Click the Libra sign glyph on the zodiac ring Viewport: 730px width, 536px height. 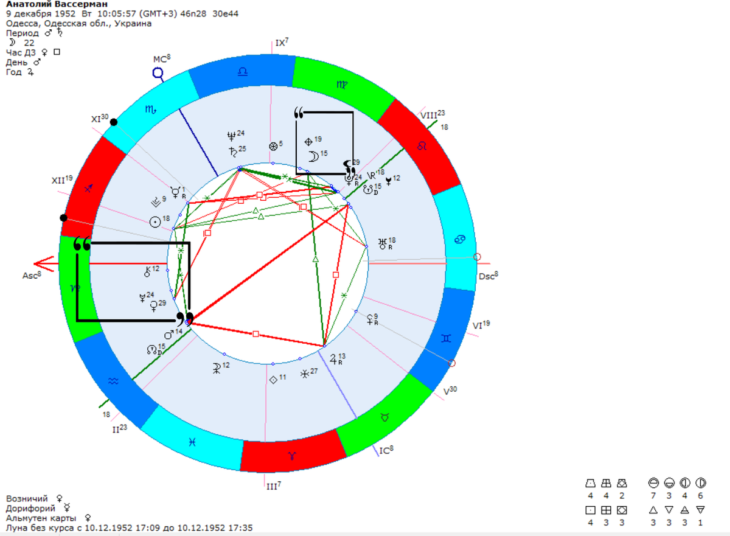pos(242,72)
